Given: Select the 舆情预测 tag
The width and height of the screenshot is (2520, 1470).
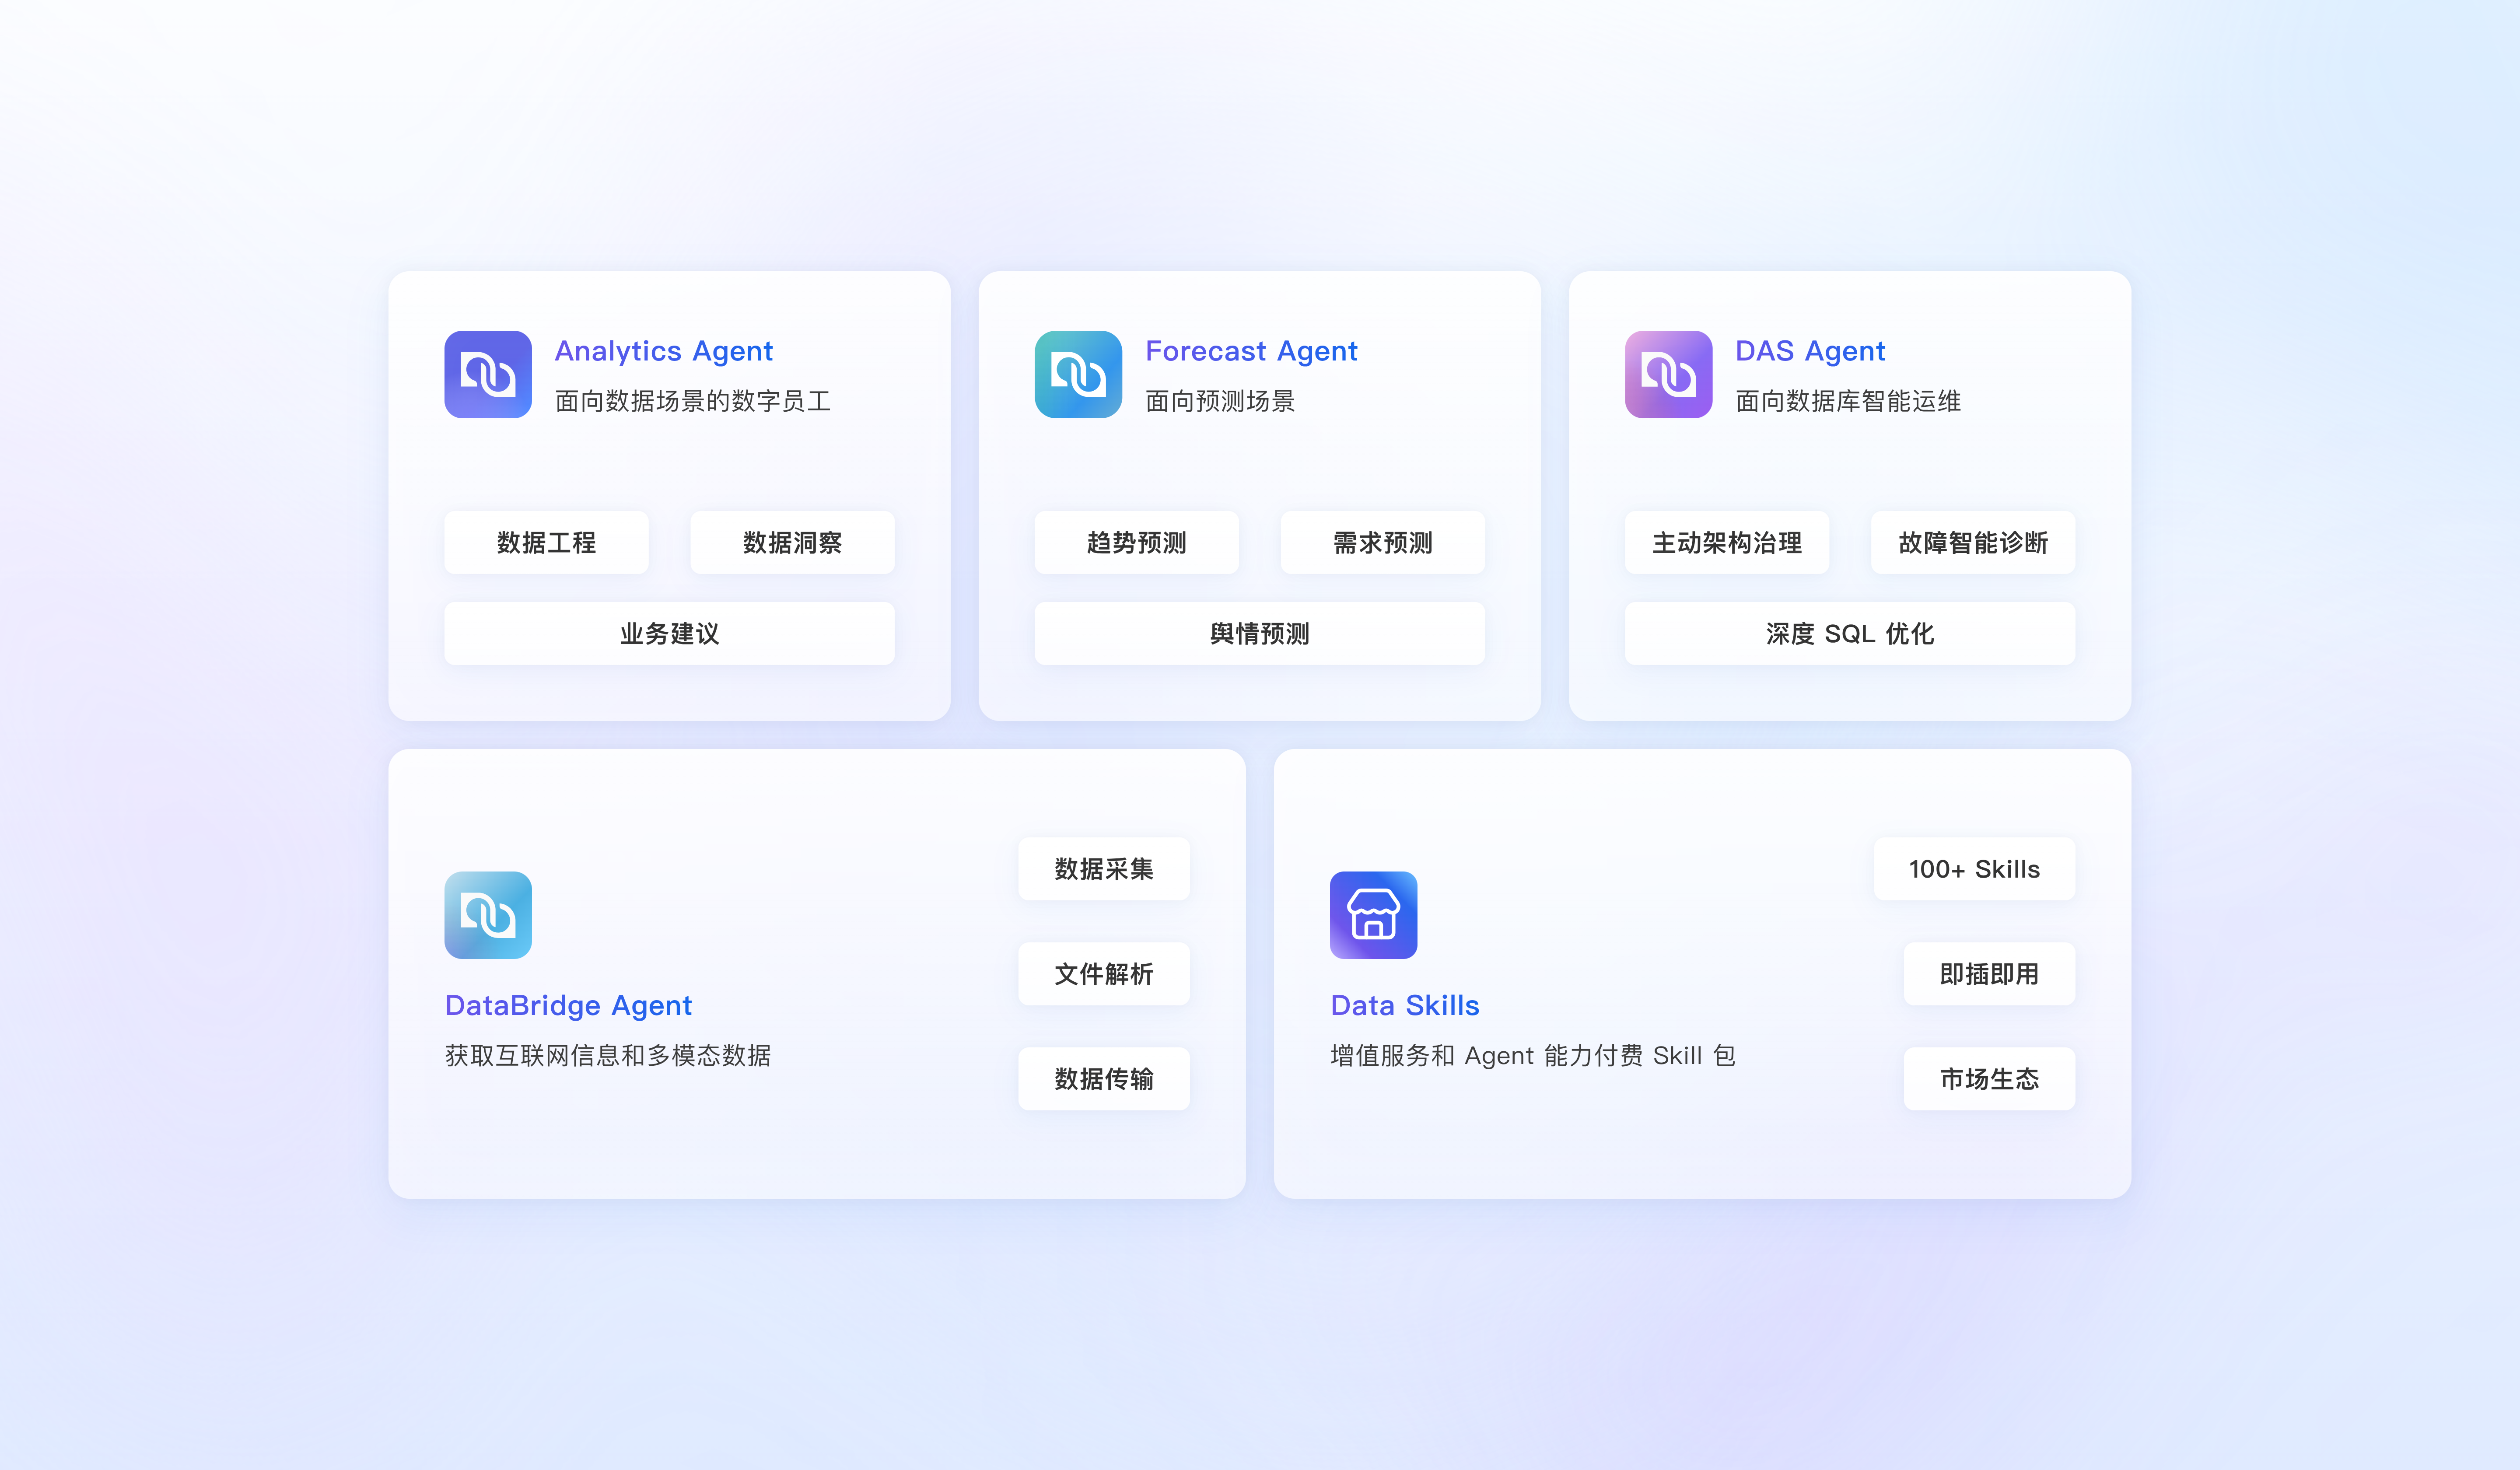Looking at the screenshot, I should tap(1260, 633).
